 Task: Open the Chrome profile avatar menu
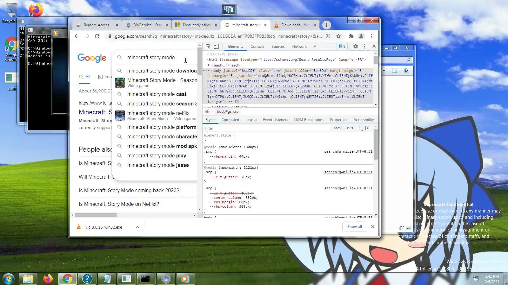(361, 36)
